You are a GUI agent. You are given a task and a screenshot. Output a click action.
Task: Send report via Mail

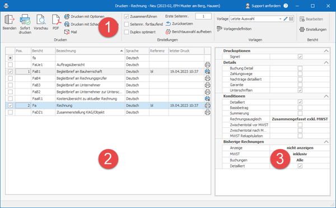(x=71, y=32)
